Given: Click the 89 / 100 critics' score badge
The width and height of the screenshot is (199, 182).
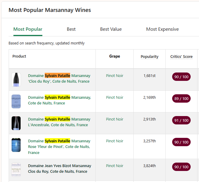Looking at the screenshot, I should click(x=181, y=99).
